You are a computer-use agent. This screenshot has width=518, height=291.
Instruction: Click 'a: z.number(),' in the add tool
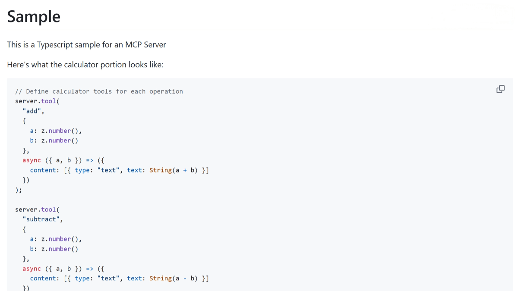[x=56, y=131]
